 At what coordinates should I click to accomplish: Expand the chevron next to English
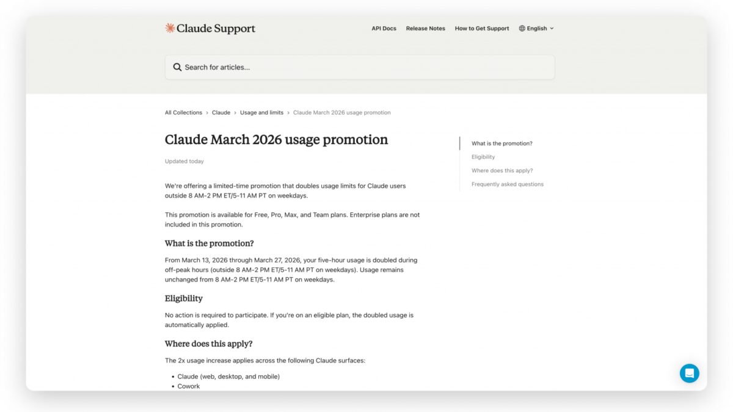[550, 28]
